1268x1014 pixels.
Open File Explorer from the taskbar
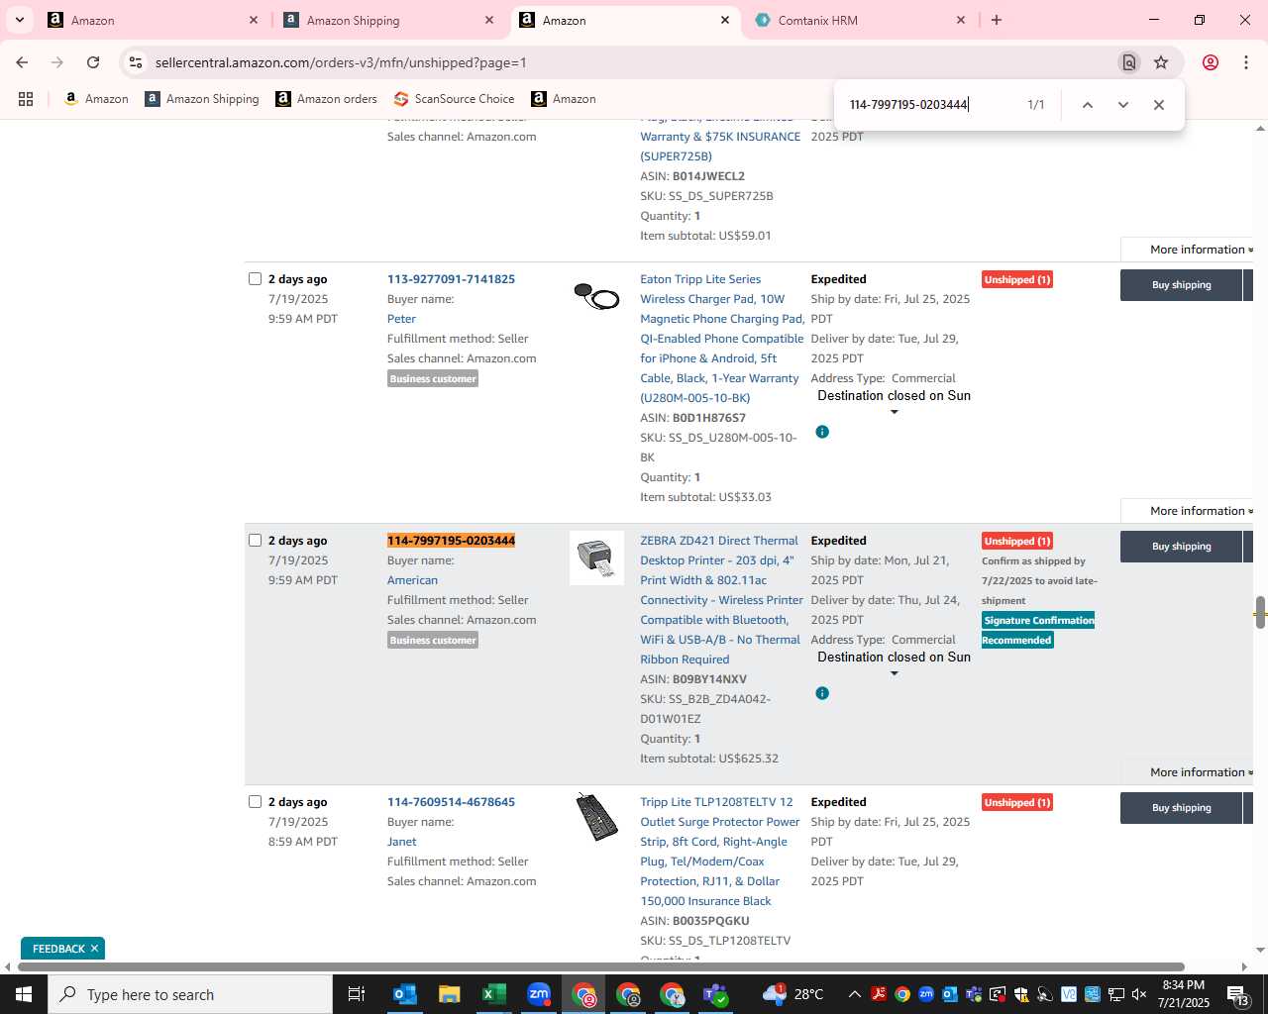coord(449,994)
